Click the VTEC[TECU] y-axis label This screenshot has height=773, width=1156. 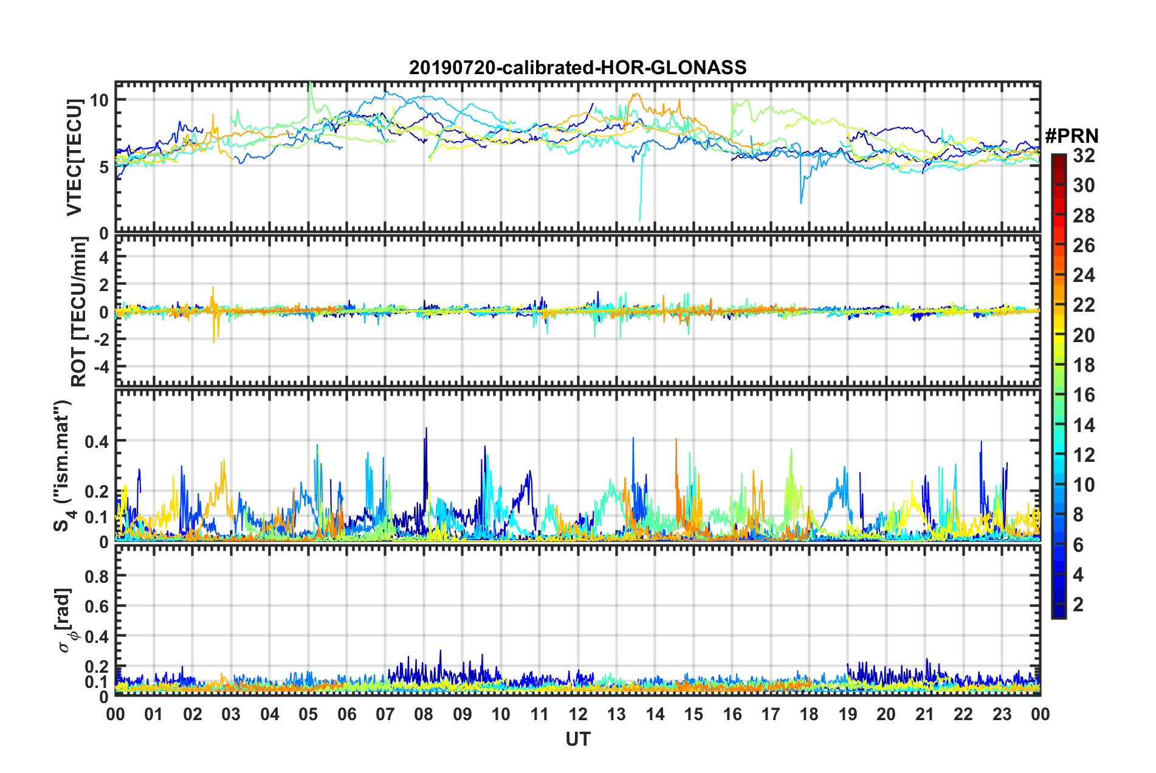click(x=74, y=157)
